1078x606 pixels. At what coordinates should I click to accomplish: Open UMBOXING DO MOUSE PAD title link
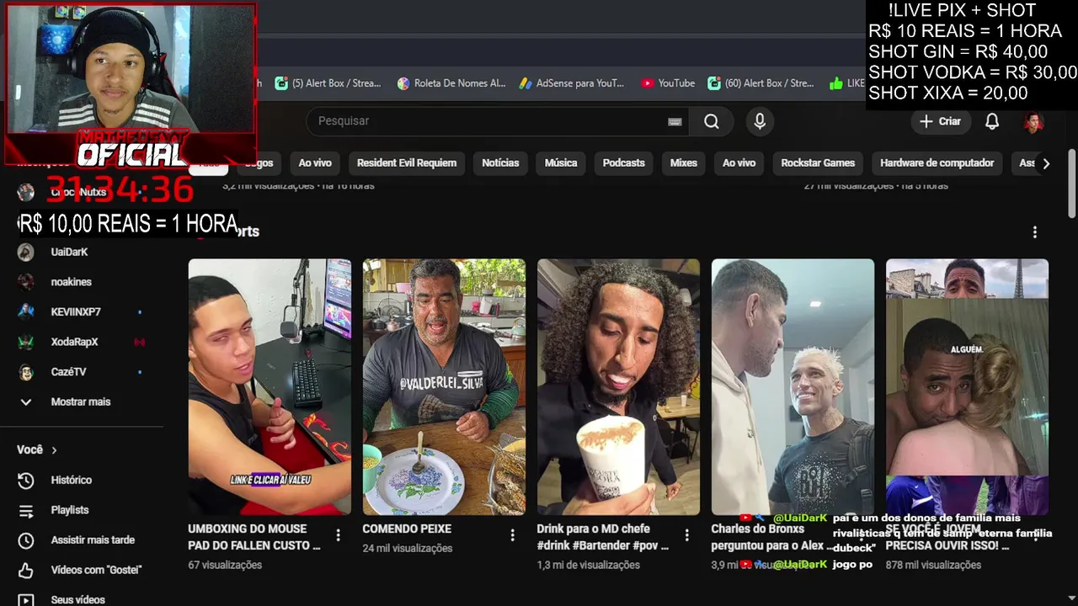pos(254,537)
